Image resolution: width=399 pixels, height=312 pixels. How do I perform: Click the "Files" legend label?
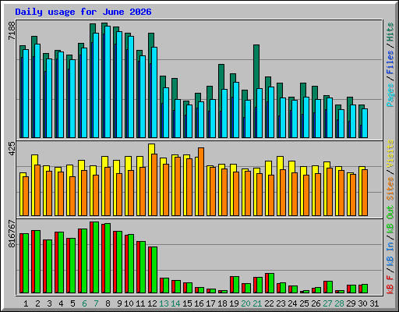390,62
